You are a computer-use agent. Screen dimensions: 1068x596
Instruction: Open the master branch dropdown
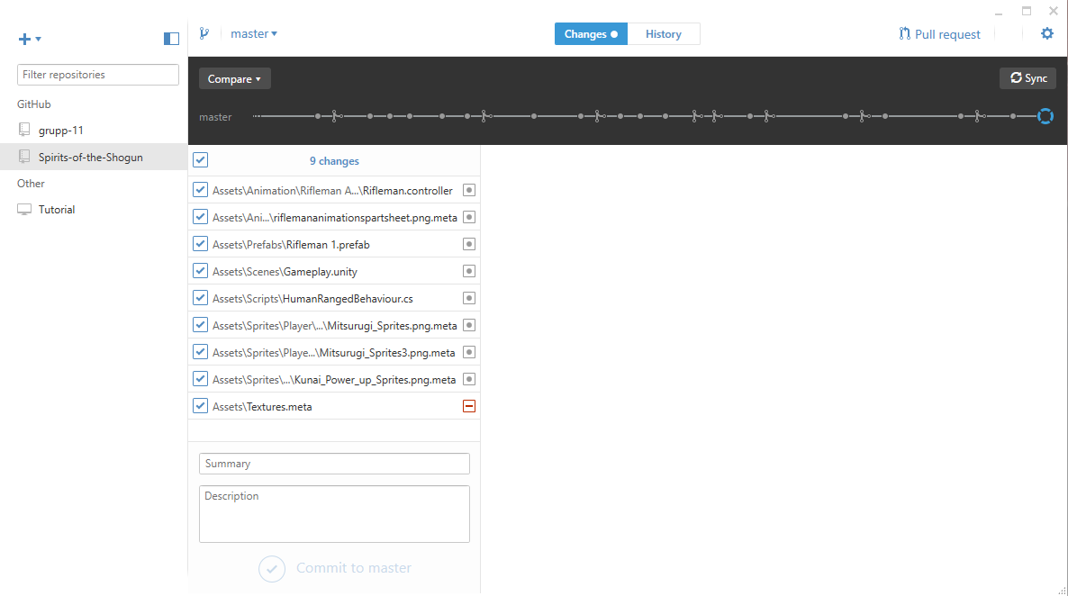pyautogui.click(x=254, y=32)
